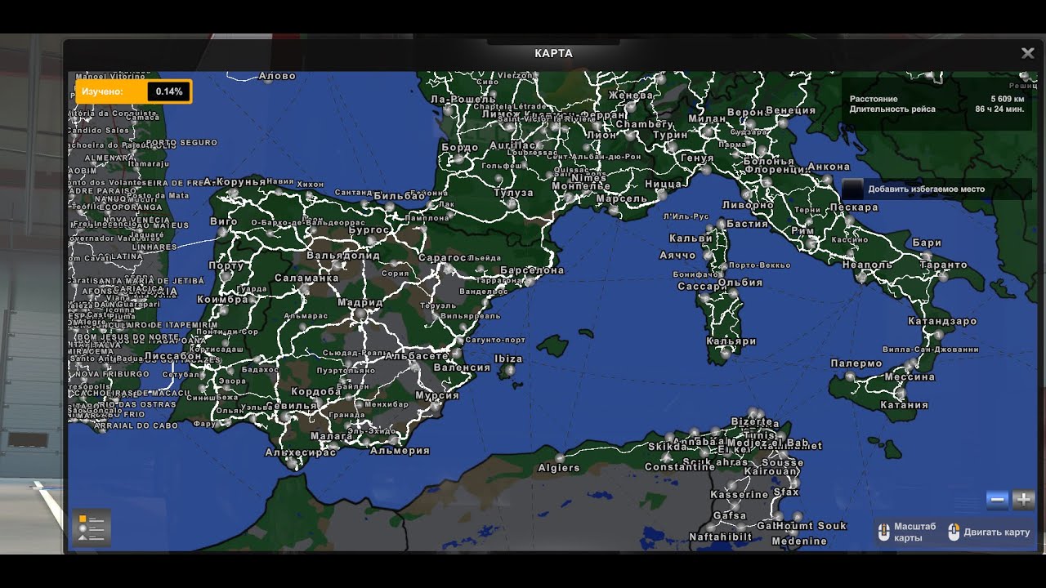Click the КАРТА window title
The width and height of the screenshot is (1046, 588).
click(x=553, y=53)
